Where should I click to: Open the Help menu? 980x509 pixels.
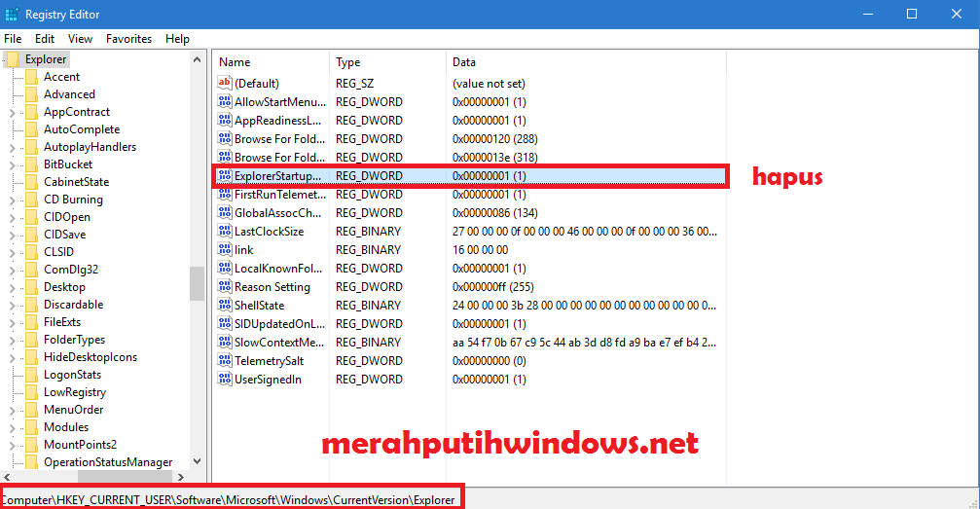[x=177, y=39]
